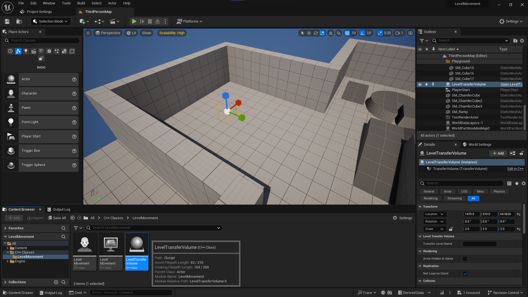Open help for Point Light actor
The height and width of the screenshot is (297, 528).
74,122
